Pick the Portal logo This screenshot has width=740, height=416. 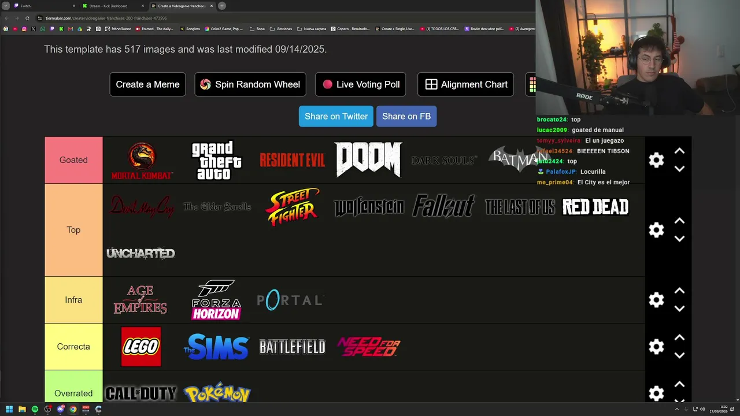[290, 300]
